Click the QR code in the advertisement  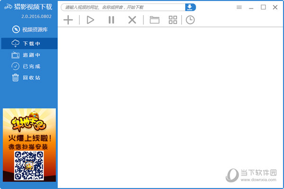tap(29, 165)
